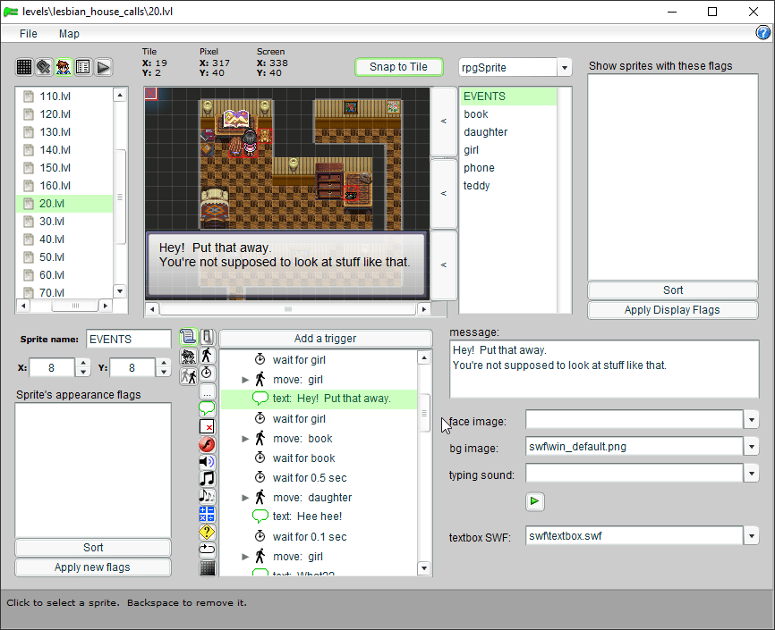Click the green speech bubble text icon

[x=207, y=408]
